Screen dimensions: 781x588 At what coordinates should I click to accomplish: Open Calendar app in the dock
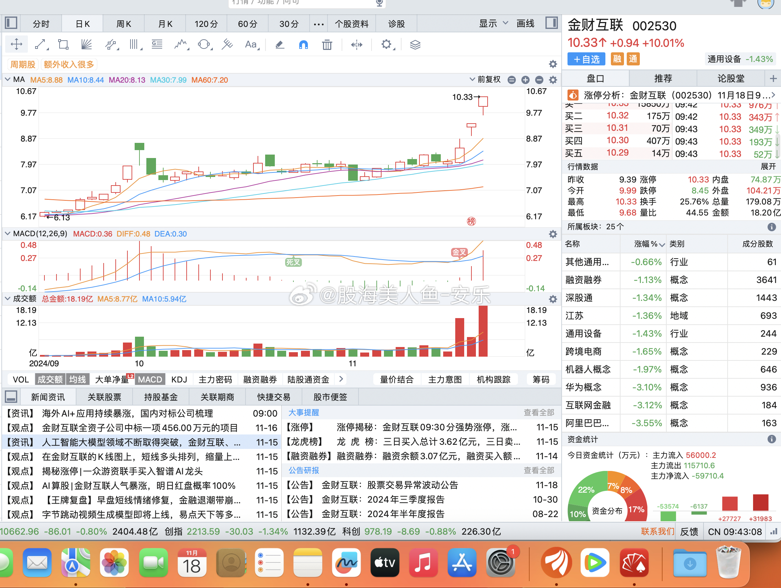(192, 563)
